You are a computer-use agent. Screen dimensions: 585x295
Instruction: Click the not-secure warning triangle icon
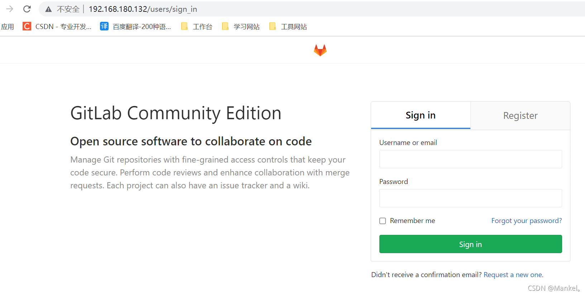(48, 9)
